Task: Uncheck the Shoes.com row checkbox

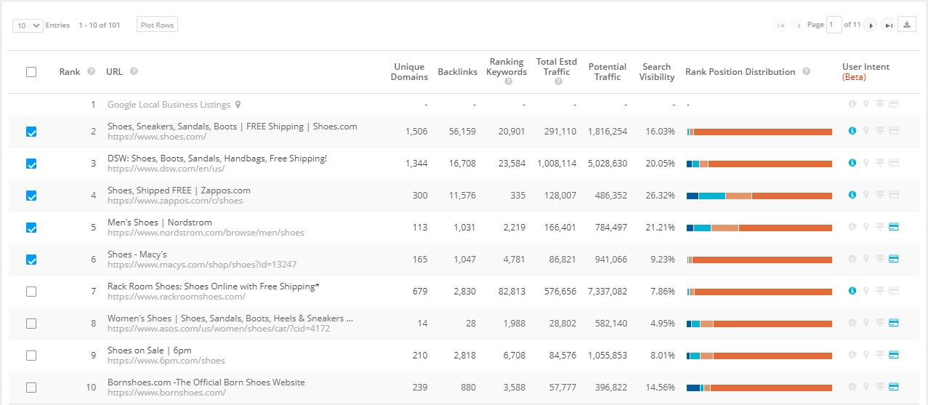Action: click(31, 132)
